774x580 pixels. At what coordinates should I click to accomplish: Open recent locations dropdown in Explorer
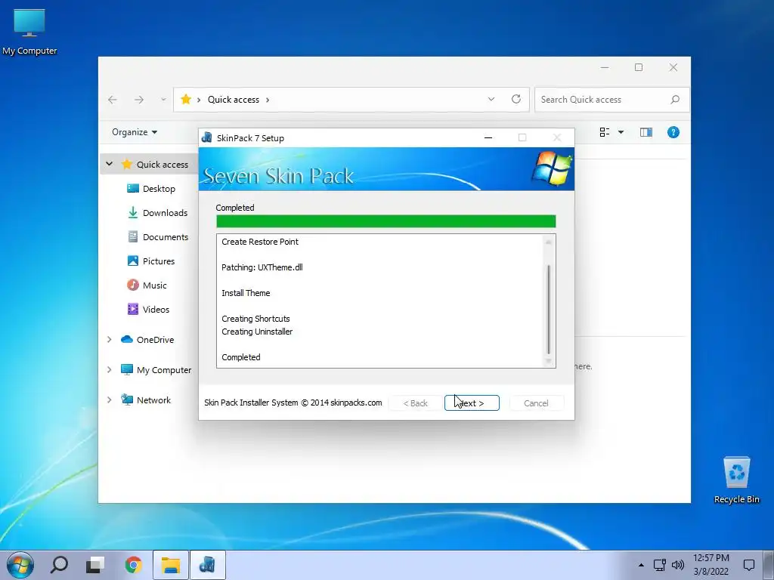click(x=163, y=100)
